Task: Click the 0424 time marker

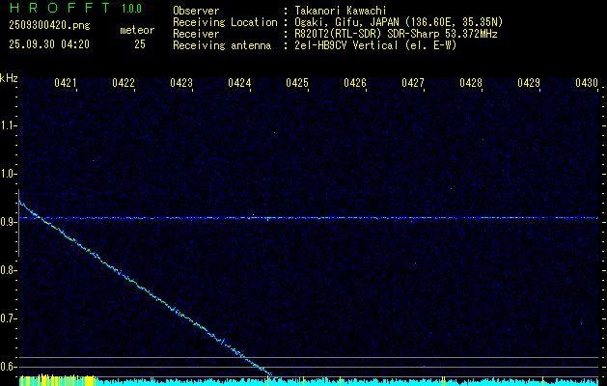Action: tap(239, 82)
